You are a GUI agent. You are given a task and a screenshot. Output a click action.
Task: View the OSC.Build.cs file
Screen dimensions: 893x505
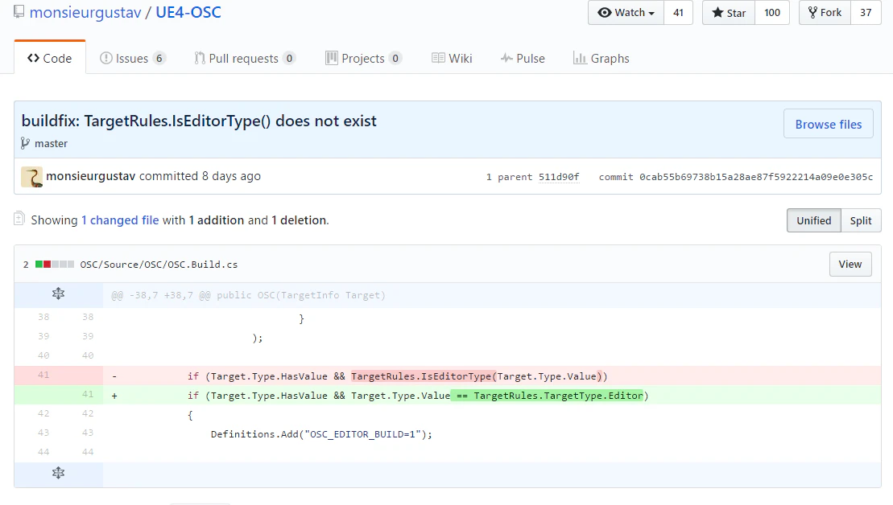(x=850, y=265)
